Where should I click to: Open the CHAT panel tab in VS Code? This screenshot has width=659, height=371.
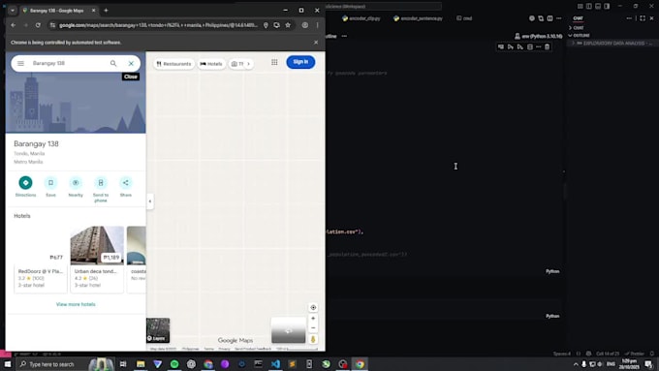[x=578, y=18]
